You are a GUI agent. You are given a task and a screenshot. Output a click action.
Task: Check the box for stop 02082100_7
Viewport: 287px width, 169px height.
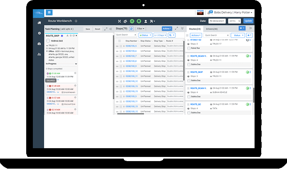(x=121, y=56)
